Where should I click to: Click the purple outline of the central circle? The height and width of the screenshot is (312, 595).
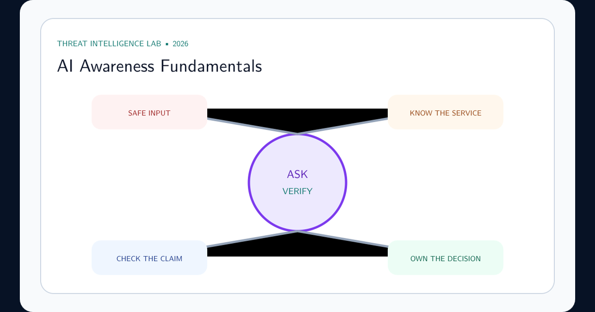coord(249,183)
